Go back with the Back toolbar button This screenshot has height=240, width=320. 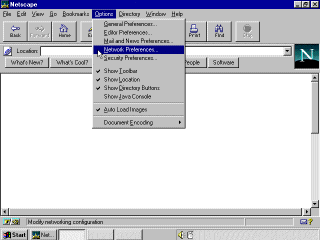tap(15, 31)
